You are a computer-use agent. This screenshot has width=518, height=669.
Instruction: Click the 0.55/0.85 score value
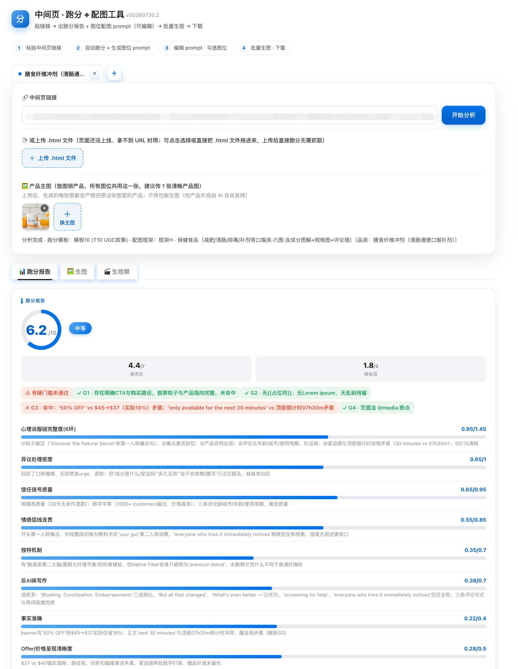[473, 520]
